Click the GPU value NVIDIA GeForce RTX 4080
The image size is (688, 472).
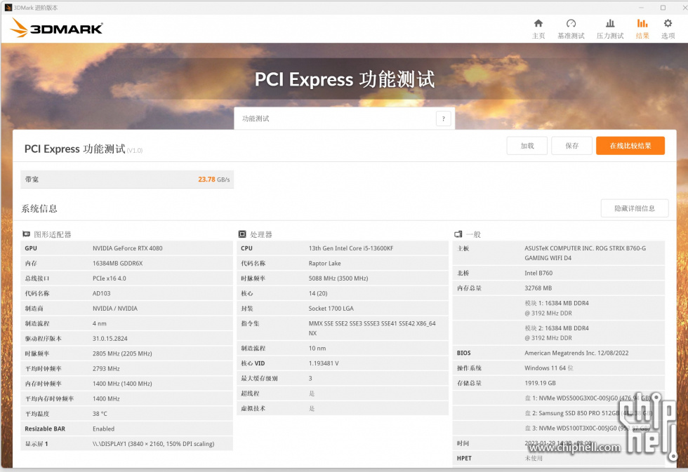(x=127, y=248)
